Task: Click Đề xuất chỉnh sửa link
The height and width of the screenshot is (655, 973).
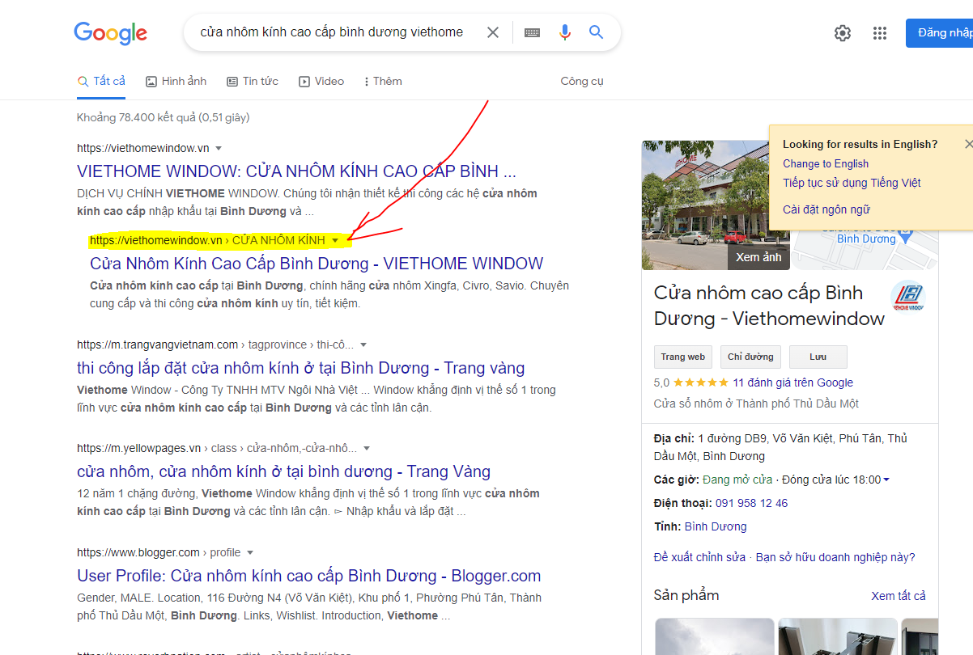Action: pyautogui.click(x=699, y=557)
